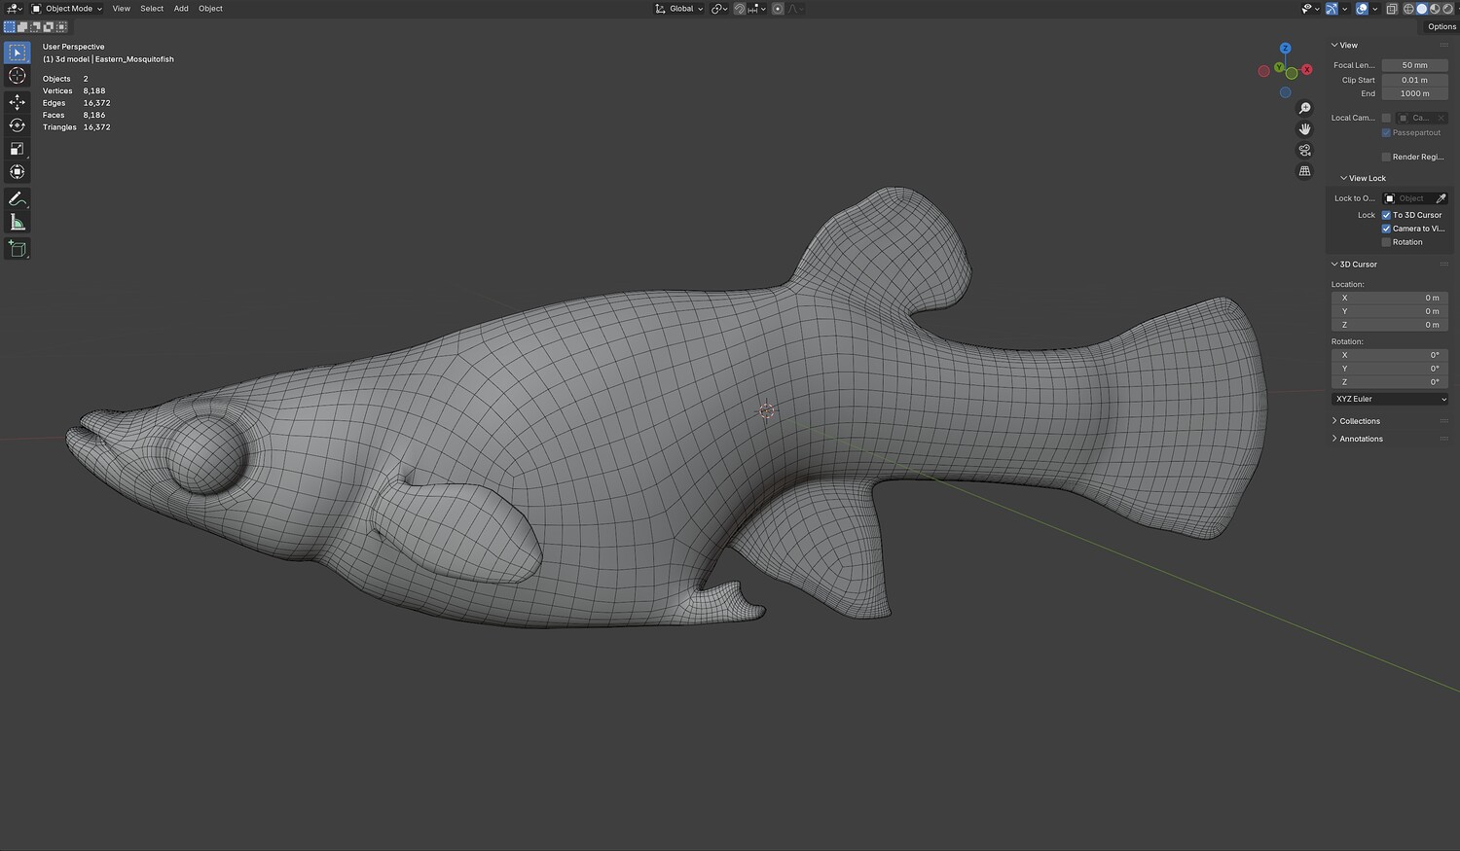Viewport: 1460px width, 851px height.
Task: Click the clip End 1000 m field
Action: point(1415,93)
